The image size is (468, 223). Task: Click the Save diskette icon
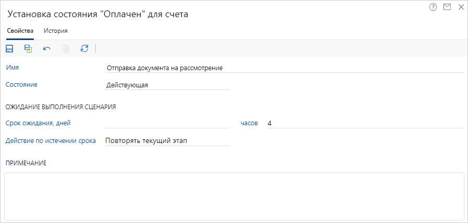9,48
